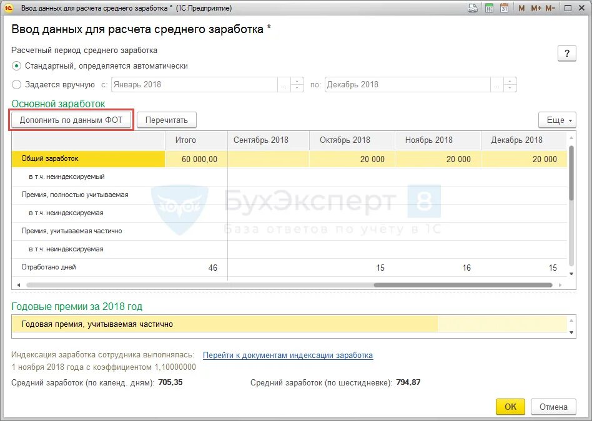
Task: Click Общий заработок cell for Октябрь 2018
Action: (x=352, y=159)
